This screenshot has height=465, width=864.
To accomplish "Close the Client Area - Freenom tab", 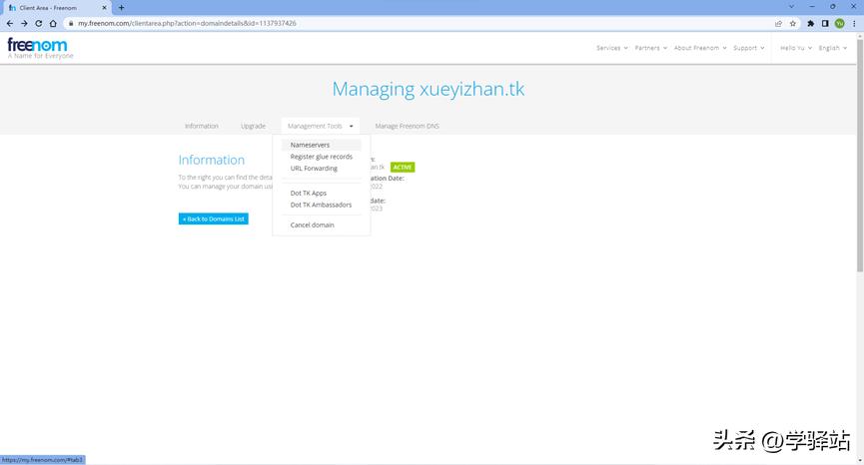I will (x=104, y=8).
